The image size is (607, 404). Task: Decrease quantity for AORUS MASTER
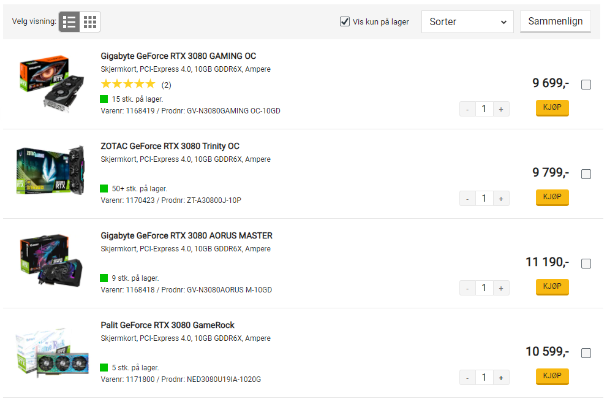pyautogui.click(x=467, y=288)
